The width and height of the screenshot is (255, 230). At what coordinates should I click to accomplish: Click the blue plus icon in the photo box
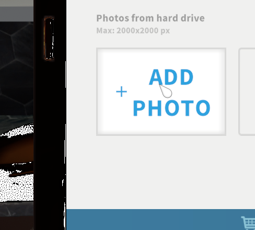point(121,91)
